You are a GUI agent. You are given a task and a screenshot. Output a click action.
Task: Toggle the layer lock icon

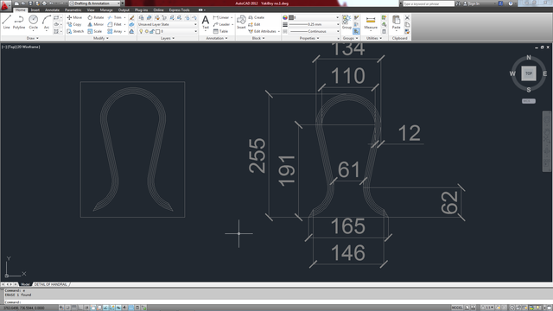(x=152, y=31)
